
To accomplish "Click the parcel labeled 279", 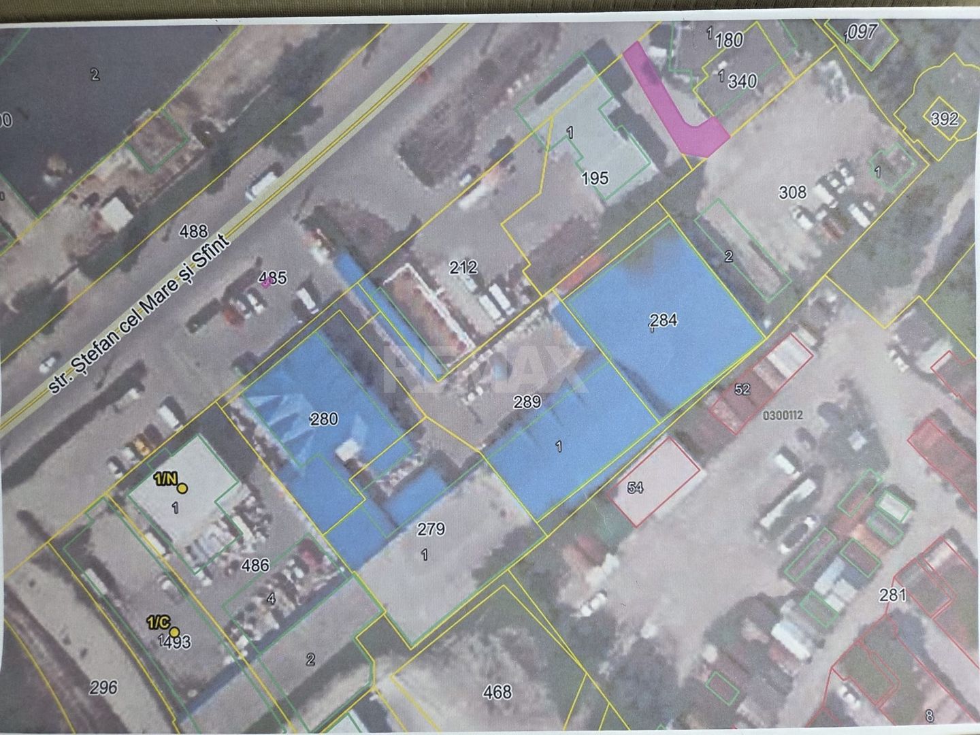I will [x=431, y=529].
